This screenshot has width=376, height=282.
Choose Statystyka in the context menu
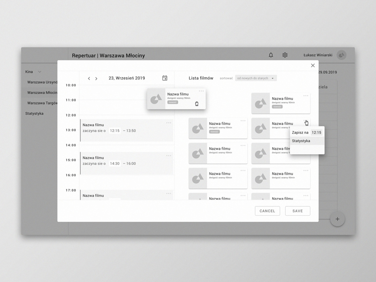301,141
